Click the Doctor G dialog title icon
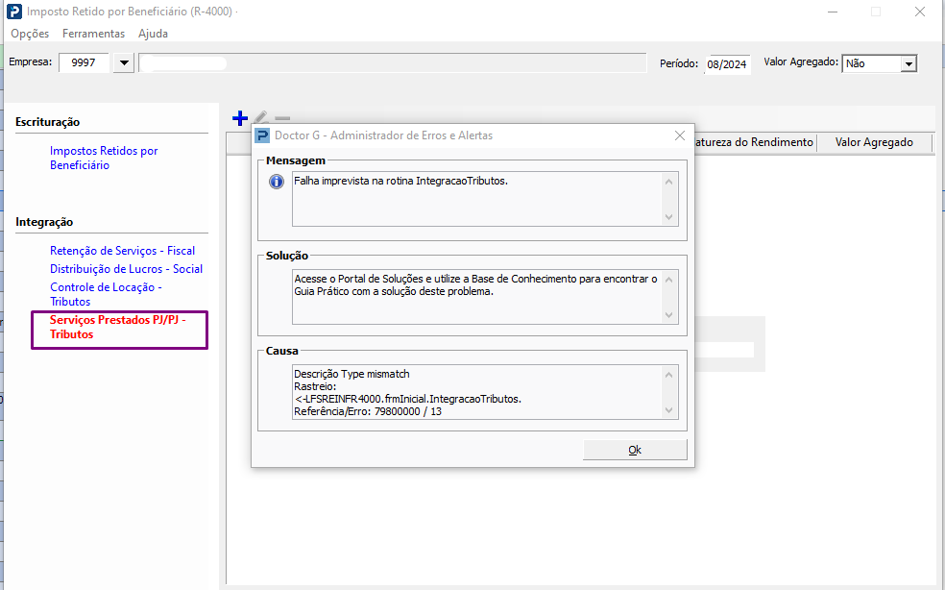 point(262,135)
